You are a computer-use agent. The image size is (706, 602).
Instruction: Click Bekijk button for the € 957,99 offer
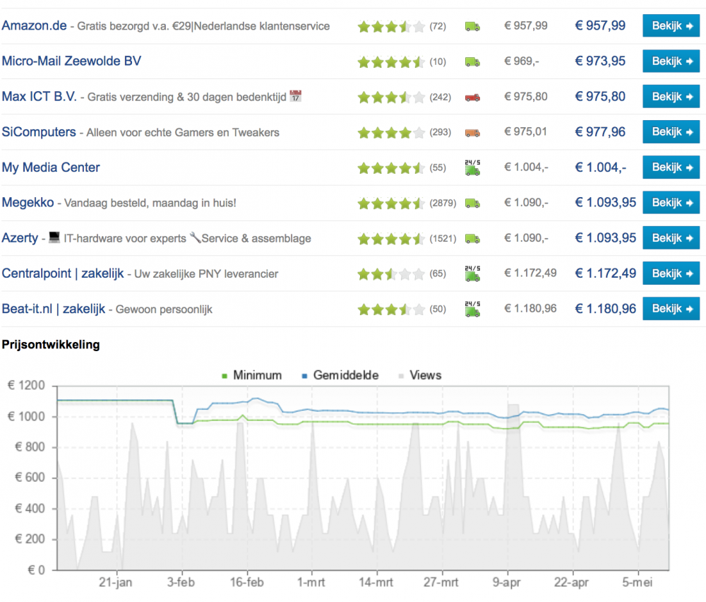(x=671, y=25)
